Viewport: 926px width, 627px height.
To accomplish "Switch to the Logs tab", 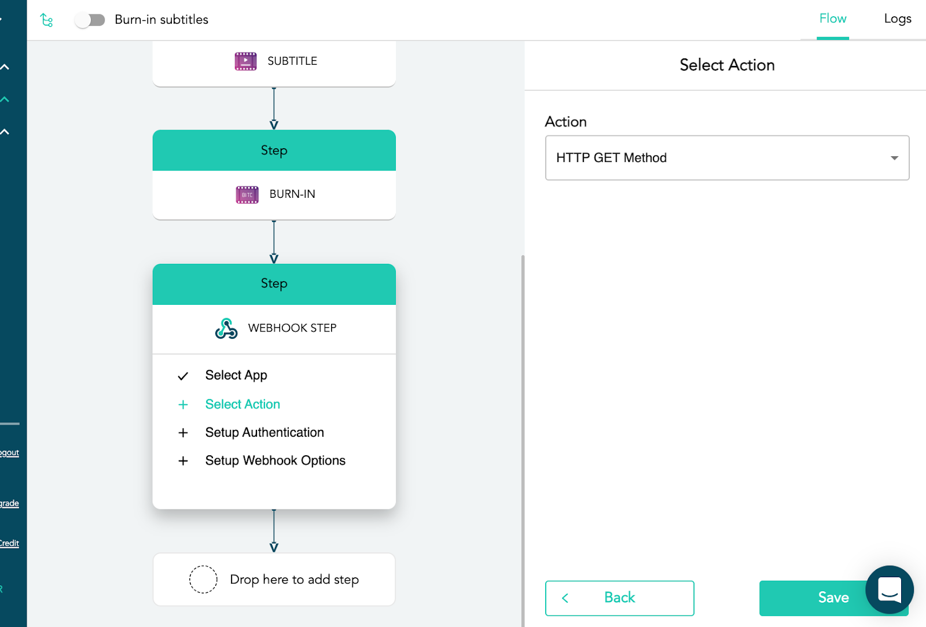I will coord(897,19).
